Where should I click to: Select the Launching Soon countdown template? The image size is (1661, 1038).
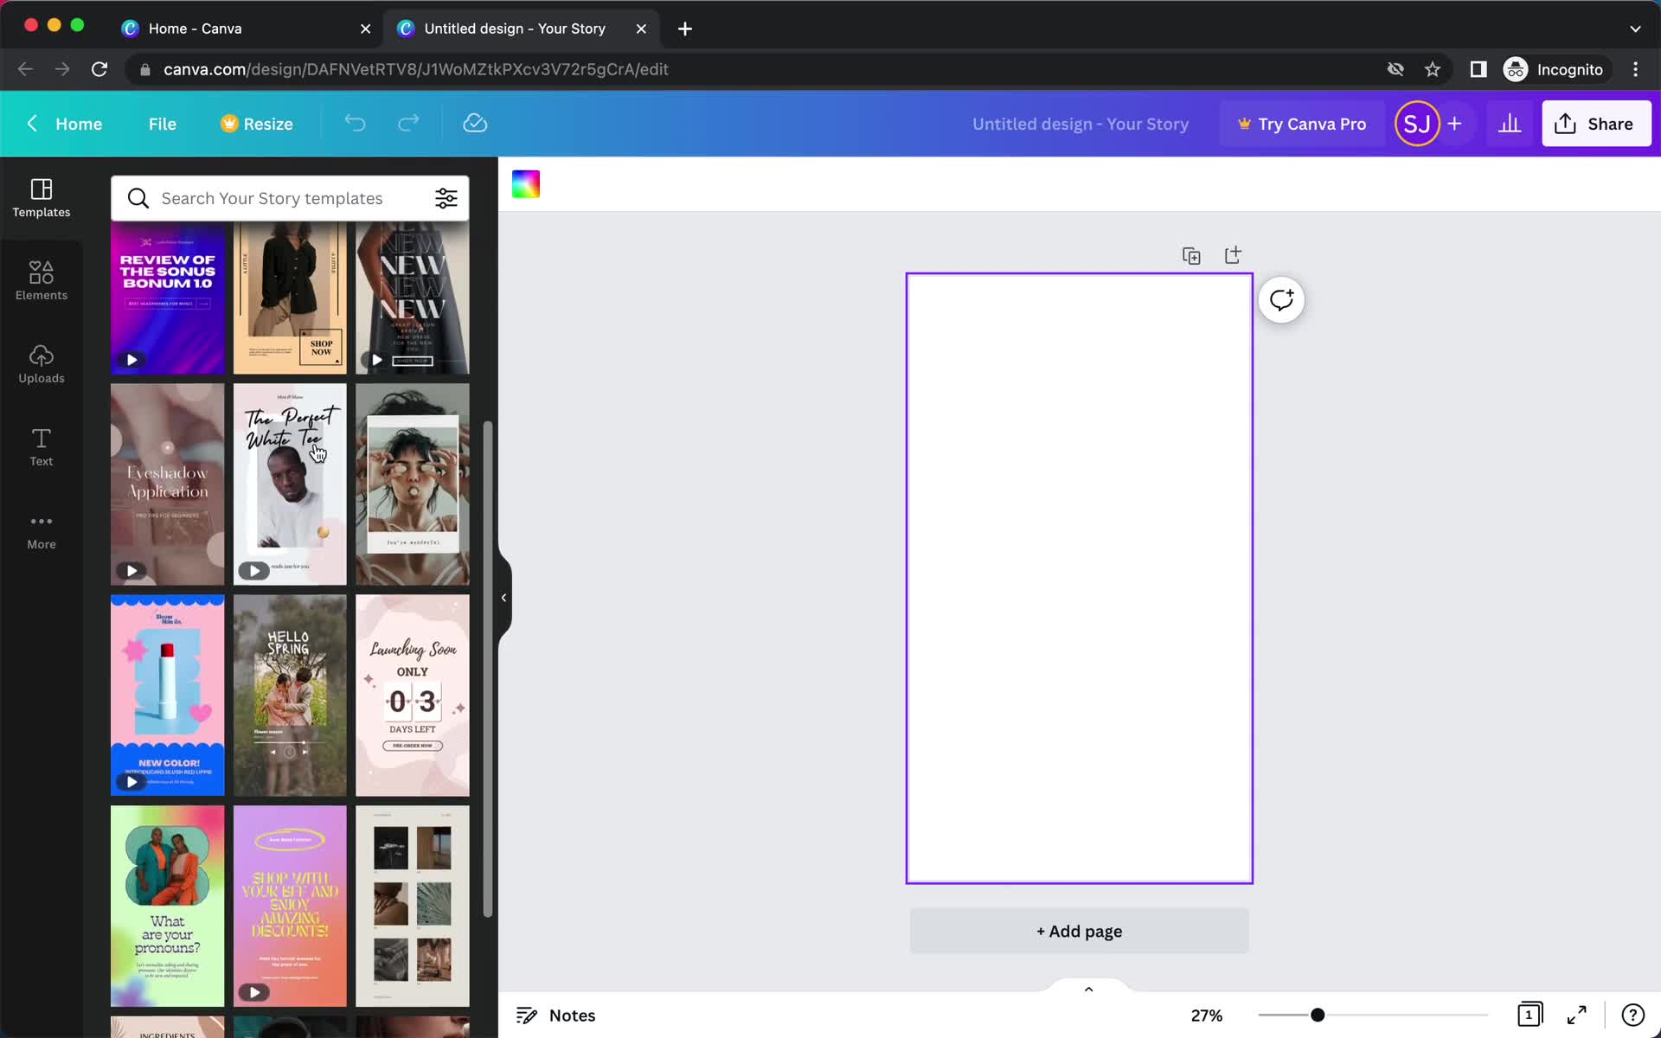[x=412, y=695]
